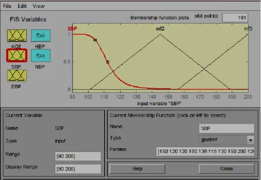This screenshot has width=261, height=180.
Task: Click the Range input field
Action: (78, 156)
